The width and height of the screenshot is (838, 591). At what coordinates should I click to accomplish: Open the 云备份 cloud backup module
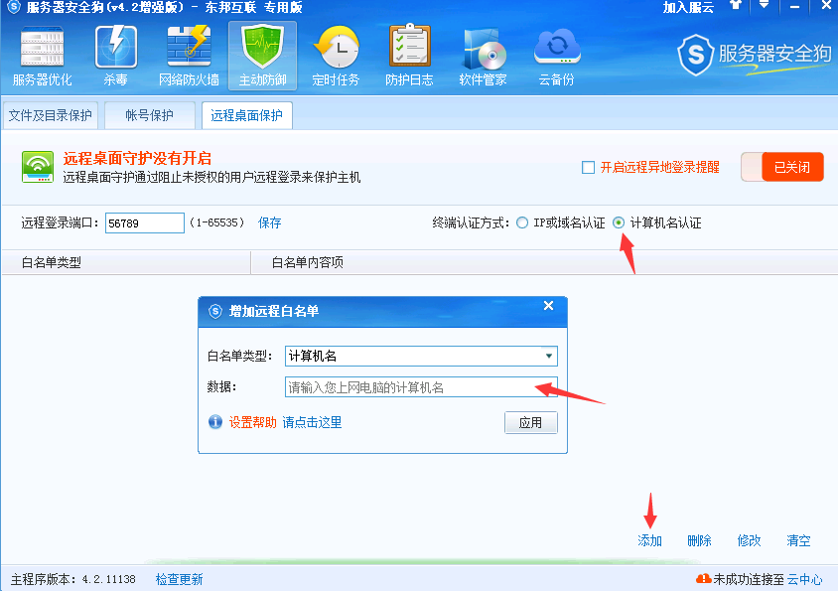[x=556, y=57]
